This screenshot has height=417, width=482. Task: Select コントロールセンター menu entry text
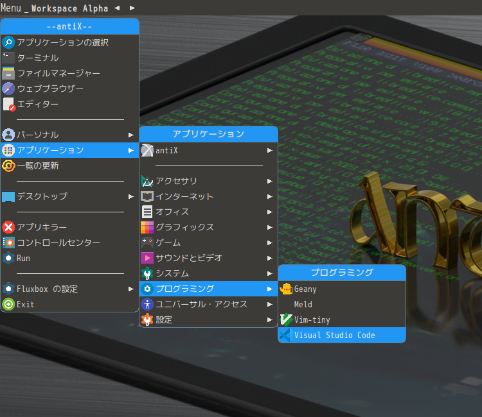tap(58, 243)
